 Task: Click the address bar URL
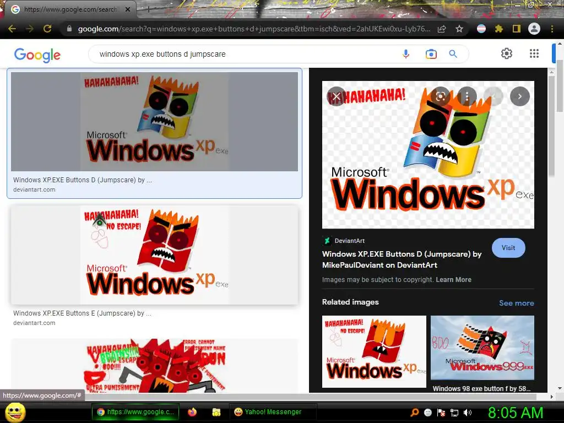(254, 29)
